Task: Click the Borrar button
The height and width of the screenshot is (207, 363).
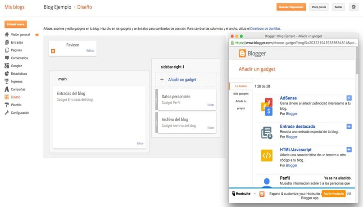Action: coord(338,7)
